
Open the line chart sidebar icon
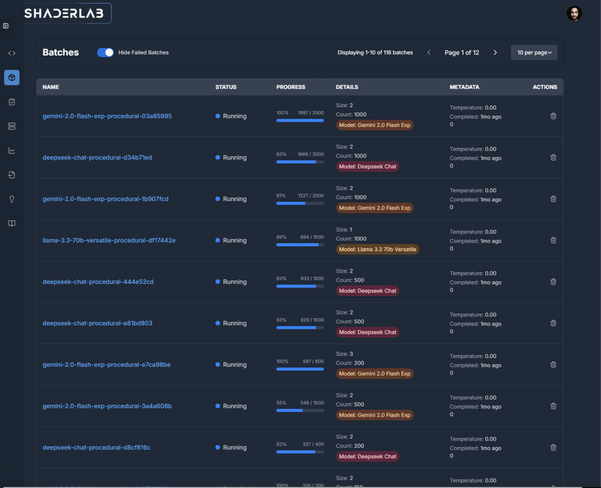[x=12, y=150]
